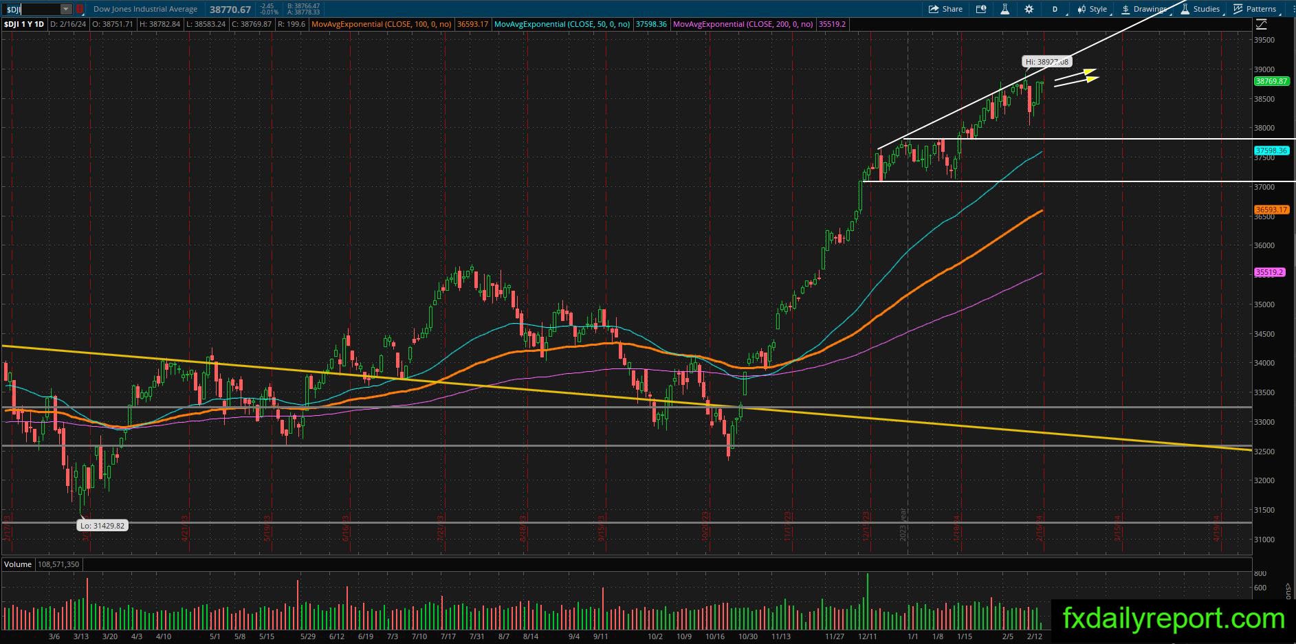This screenshot has height=644, width=1296.
Task: Click the Hi: 38927.08 price bubble
Action: pyautogui.click(x=1047, y=62)
